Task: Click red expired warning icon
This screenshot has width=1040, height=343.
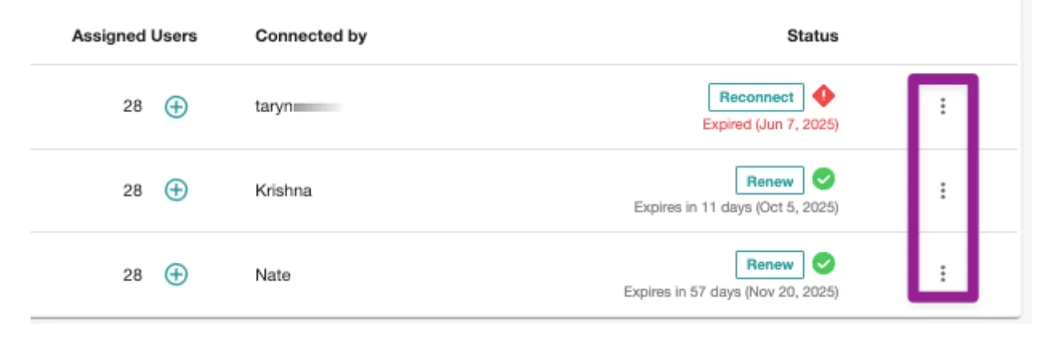Action: point(824,97)
